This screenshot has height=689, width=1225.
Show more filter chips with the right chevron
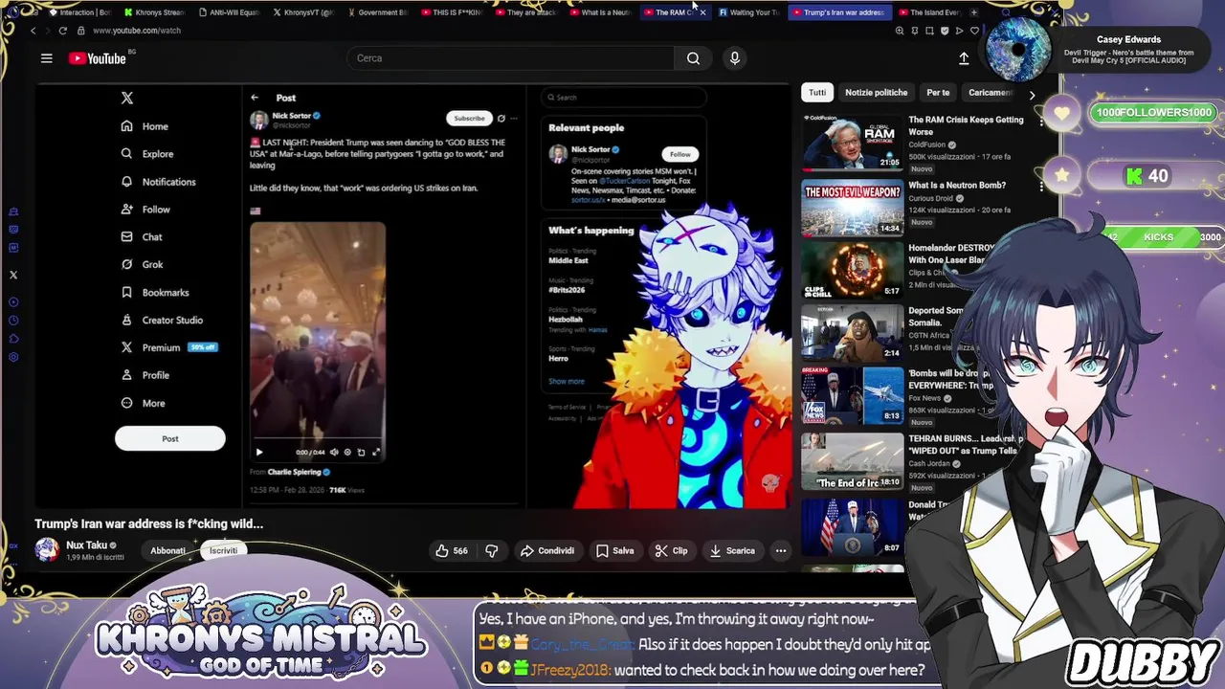click(x=1032, y=94)
